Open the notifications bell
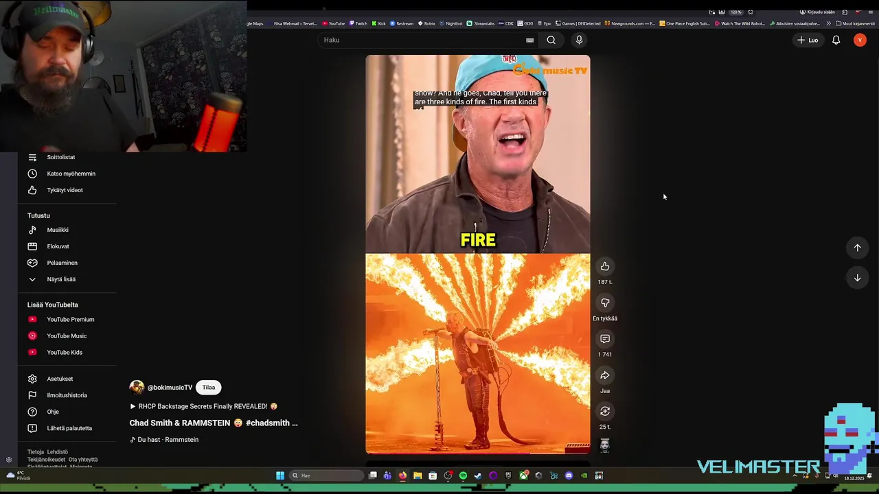Image resolution: width=879 pixels, height=494 pixels. (x=836, y=40)
